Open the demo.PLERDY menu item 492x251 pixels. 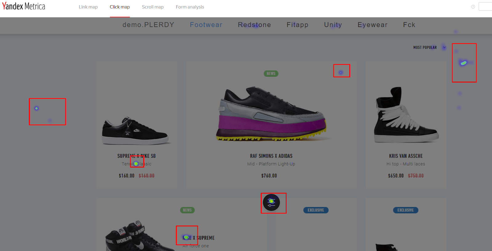(148, 25)
